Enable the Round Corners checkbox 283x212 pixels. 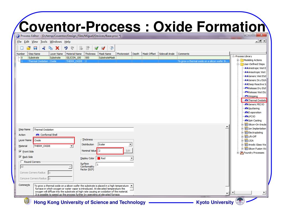[x=22, y=162]
